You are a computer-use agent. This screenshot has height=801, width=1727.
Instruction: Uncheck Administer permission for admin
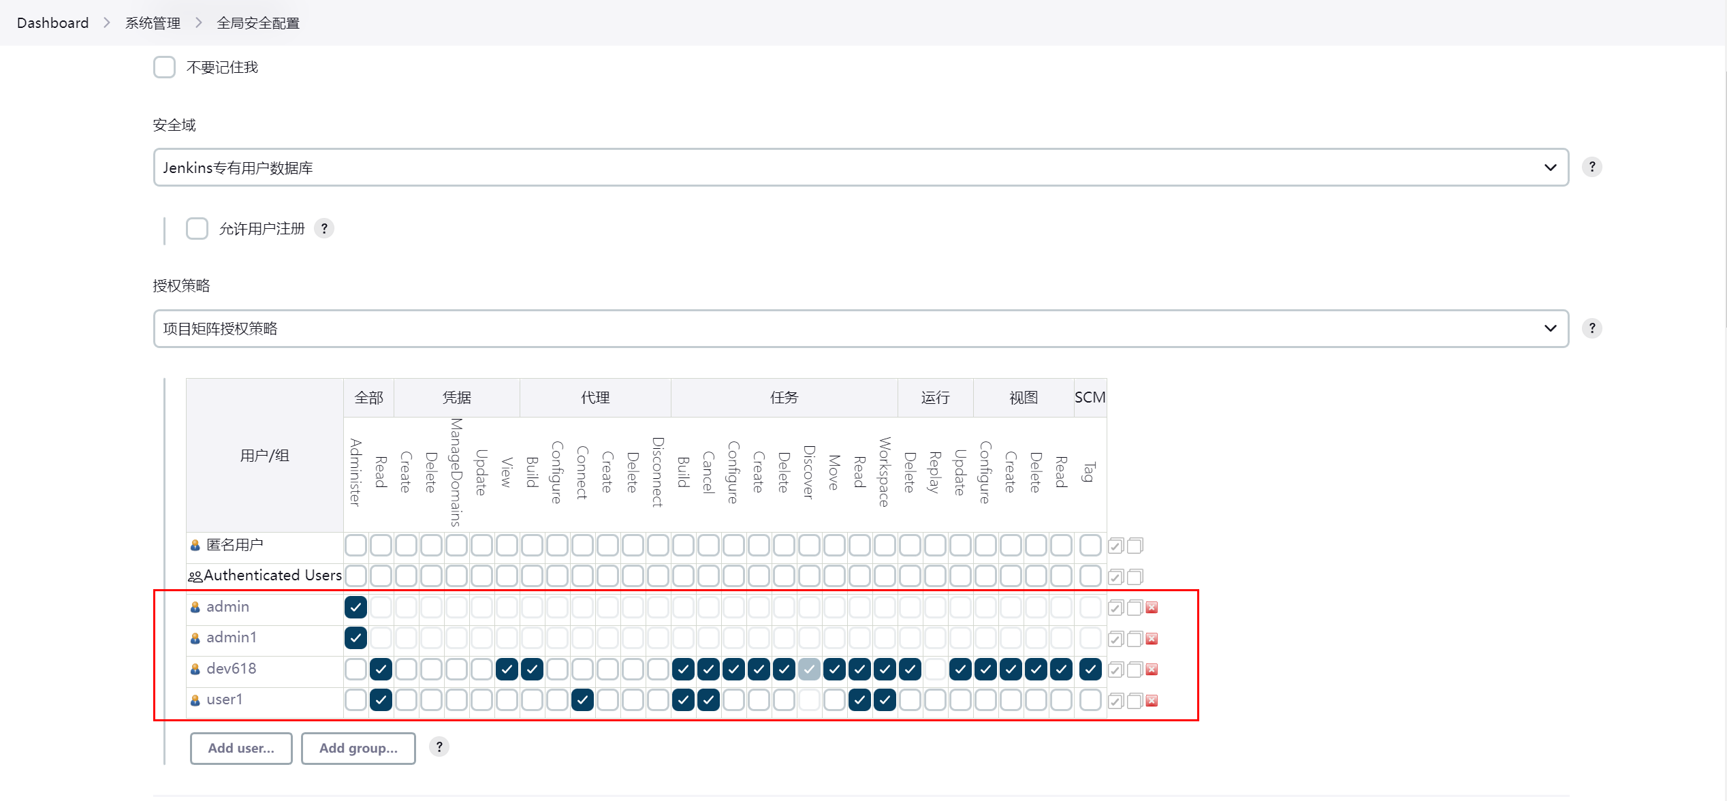tap(355, 607)
